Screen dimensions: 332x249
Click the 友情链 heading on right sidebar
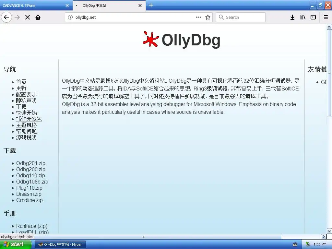point(317,69)
